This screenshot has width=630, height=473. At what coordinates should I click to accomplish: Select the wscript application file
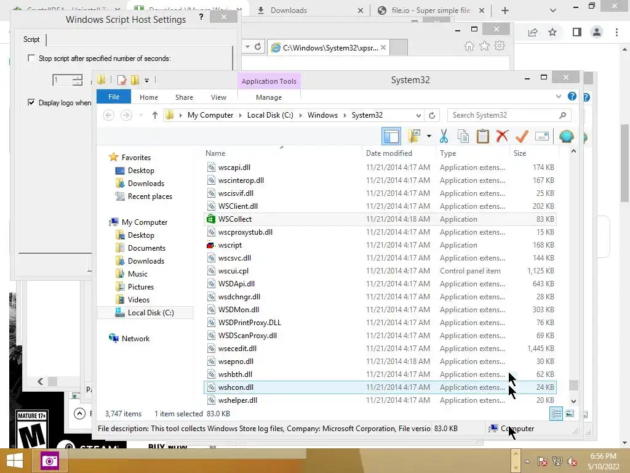(x=380, y=245)
